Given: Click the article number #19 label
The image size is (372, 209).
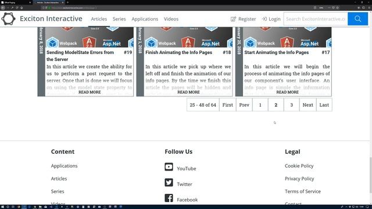Looking at the screenshot, I should [x=128, y=52].
